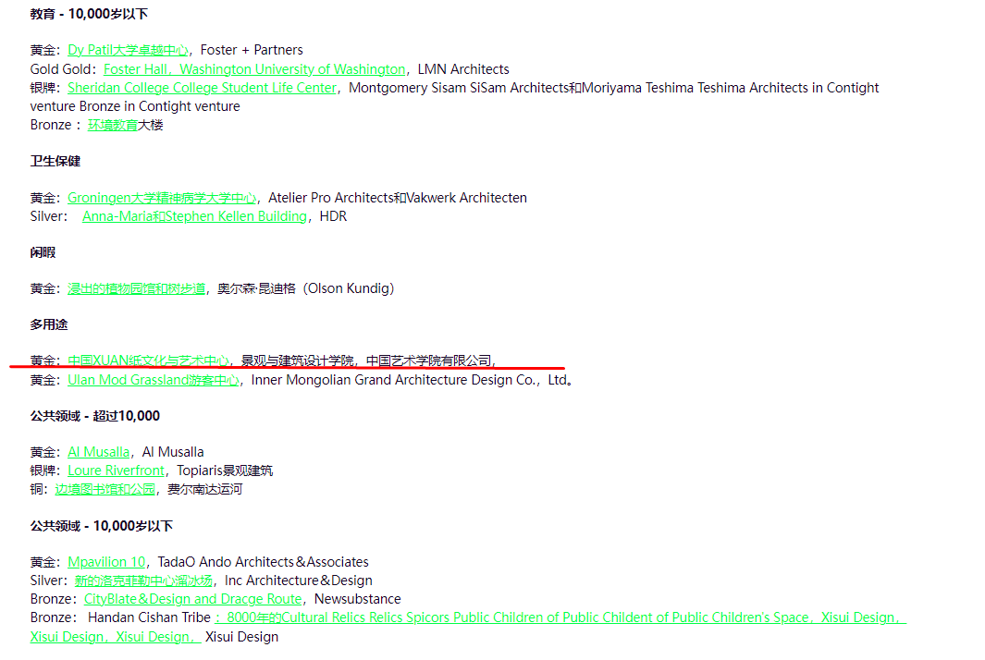Screen dimensions: 985x660
Task: Visit the Anna-Maria和Stephen Kellen Building link
Action: pos(195,216)
